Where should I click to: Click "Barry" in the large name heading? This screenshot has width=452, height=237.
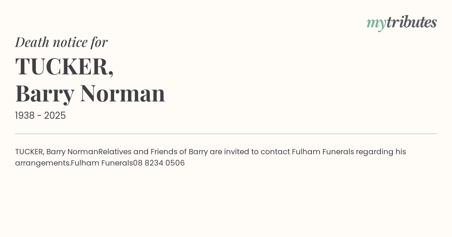pyautogui.click(x=44, y=93)
